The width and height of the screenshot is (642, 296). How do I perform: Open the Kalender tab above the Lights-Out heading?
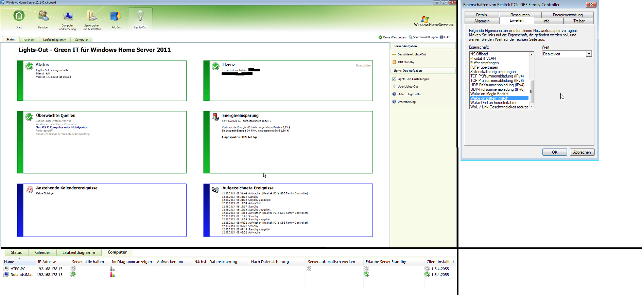[29, 40]
